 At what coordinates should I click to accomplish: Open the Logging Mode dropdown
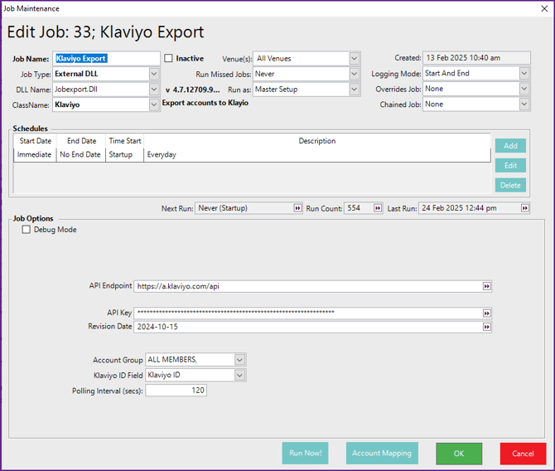coord(524,74)
